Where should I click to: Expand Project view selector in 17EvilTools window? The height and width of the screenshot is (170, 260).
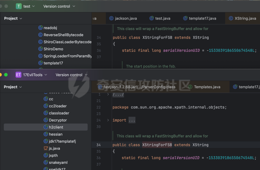[x=13, y=87]
